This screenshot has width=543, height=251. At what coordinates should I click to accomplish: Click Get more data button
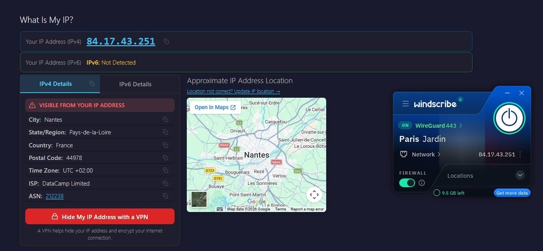coord(512,193)
